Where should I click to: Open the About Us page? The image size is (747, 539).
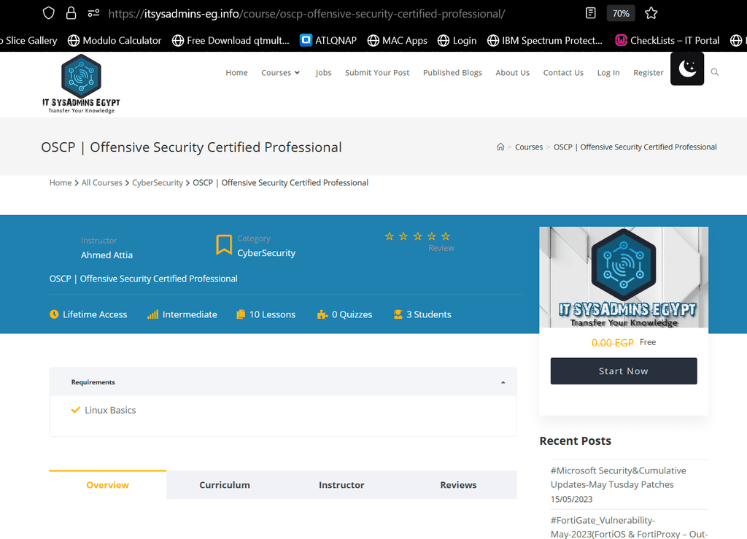(512, 72)
